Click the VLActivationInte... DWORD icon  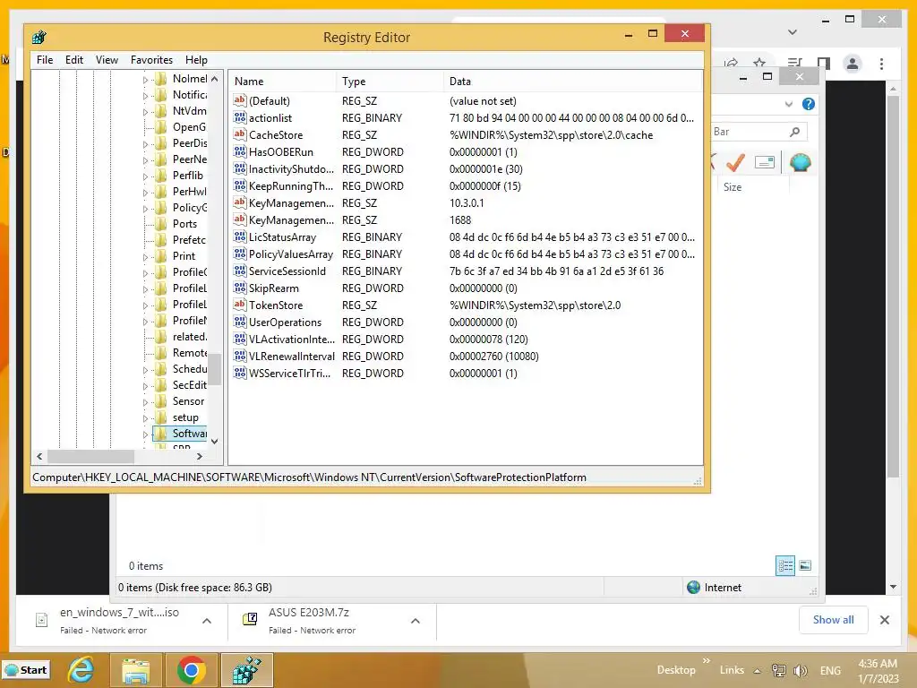[x=240, y=338]
